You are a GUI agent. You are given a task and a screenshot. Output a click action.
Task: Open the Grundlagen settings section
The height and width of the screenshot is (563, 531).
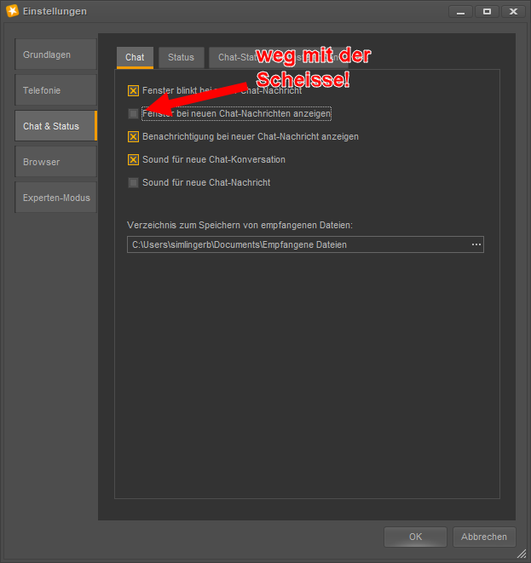point(55,55)
